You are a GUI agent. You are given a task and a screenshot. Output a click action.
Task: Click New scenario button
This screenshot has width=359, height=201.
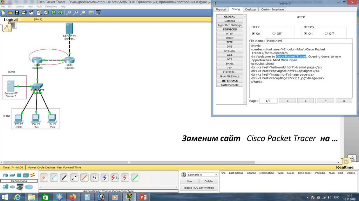(x=189, y=181)
